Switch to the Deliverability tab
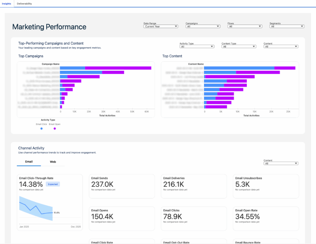 [x=24, y=4]
